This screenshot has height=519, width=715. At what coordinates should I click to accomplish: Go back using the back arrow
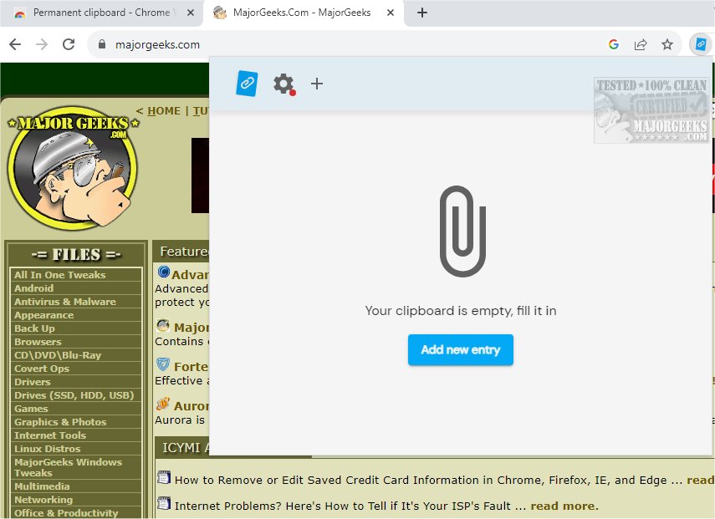coord(17,44)
